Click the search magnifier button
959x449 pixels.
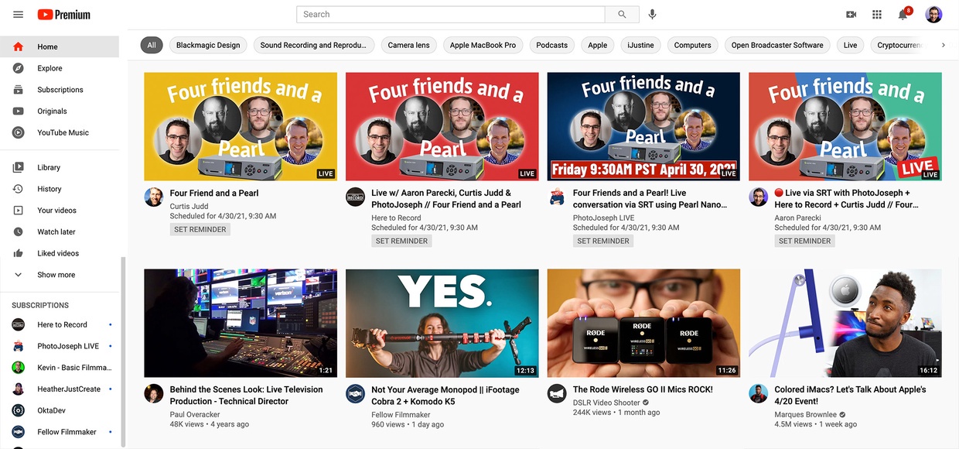(x=622, y=15)
